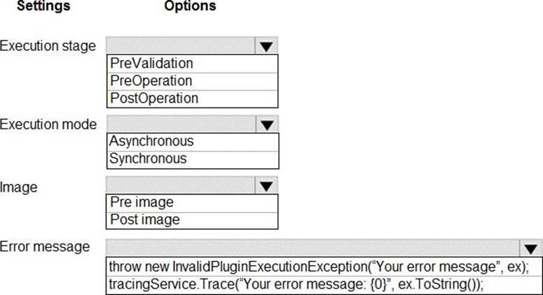Screen dimensions: 543x295
Task: Click the Options column header
Action: point(190,6)
